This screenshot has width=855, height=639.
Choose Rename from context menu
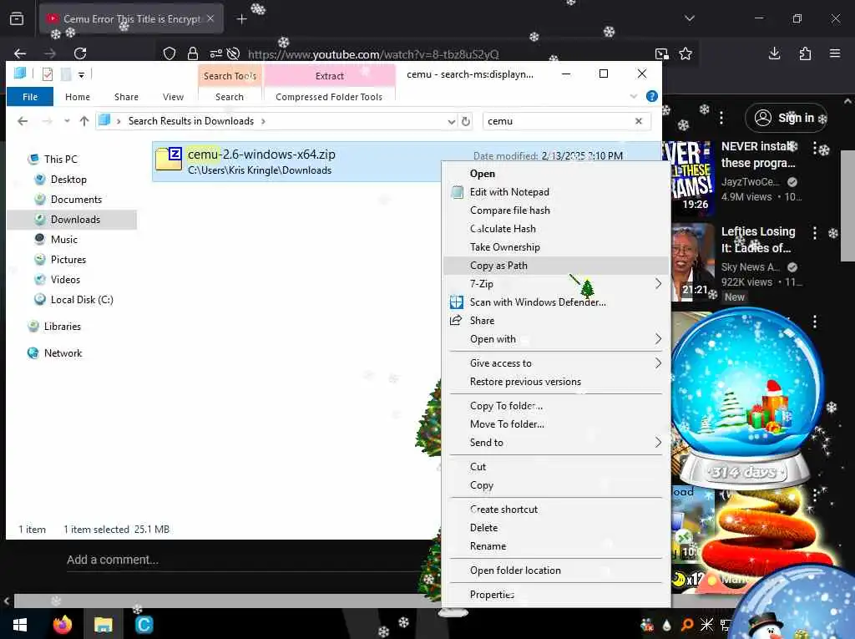tap(556, 546)
